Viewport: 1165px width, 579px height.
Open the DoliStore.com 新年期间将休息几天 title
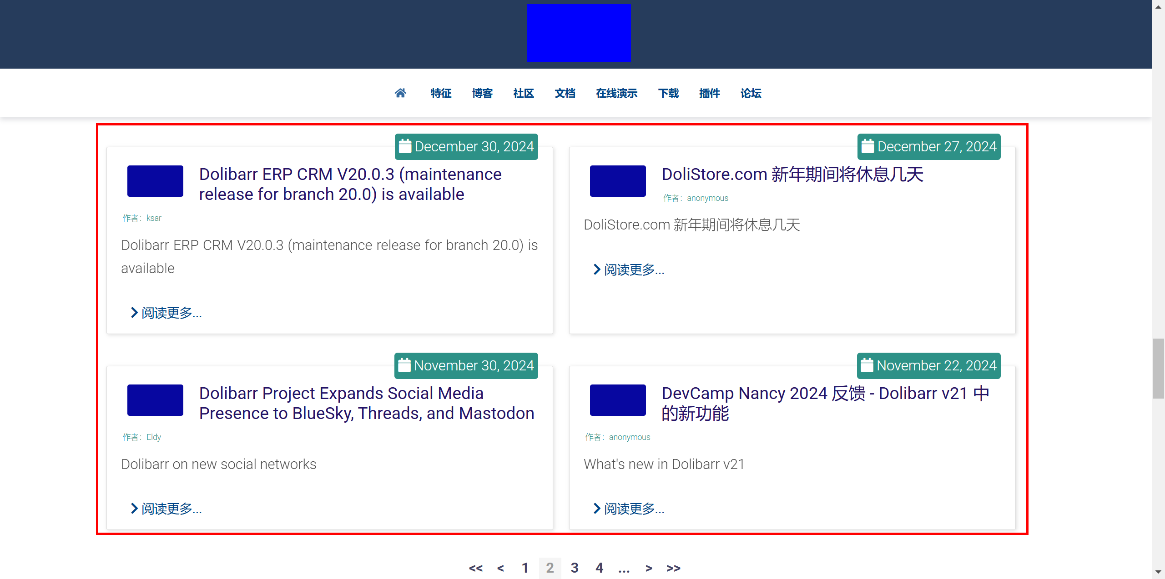792,175
